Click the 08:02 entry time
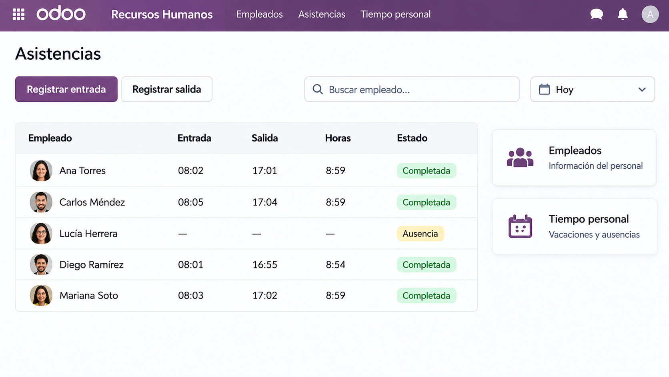Viewport: 669px width, 377px height. coord(190,171)
